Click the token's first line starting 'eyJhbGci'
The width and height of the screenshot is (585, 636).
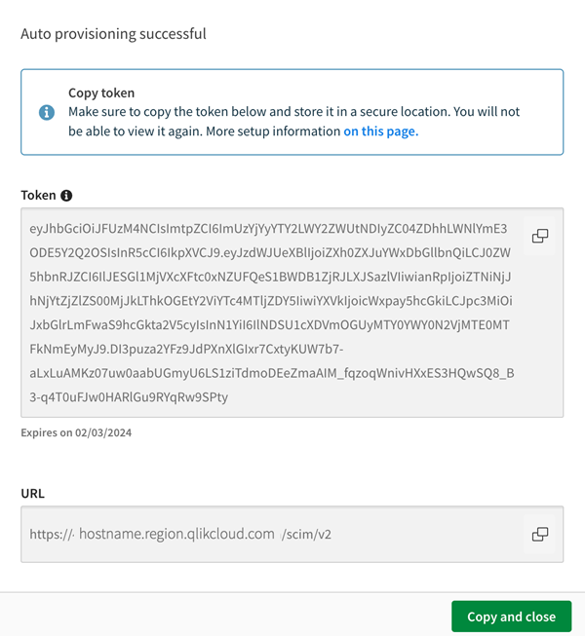tap(268, 229)
